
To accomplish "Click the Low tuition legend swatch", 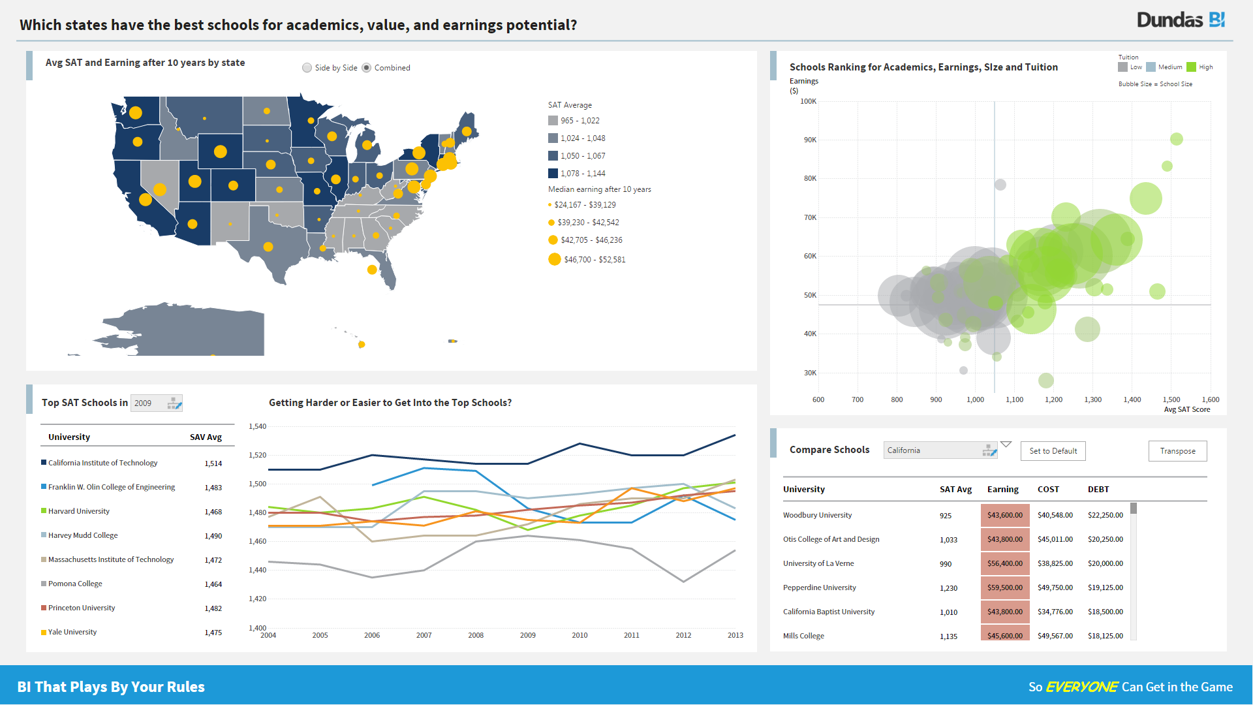I will coord(1122,67).
